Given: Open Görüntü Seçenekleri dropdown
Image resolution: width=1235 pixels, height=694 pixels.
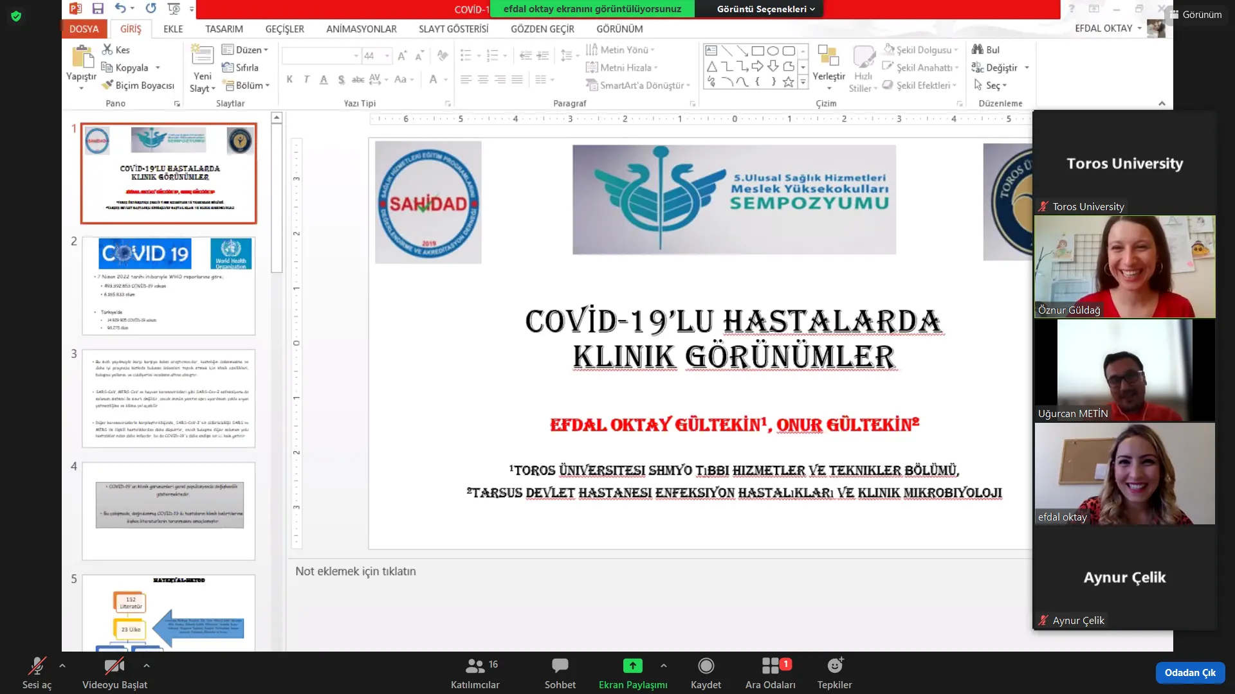Looking at the screenshot, I should coord(765,9).
